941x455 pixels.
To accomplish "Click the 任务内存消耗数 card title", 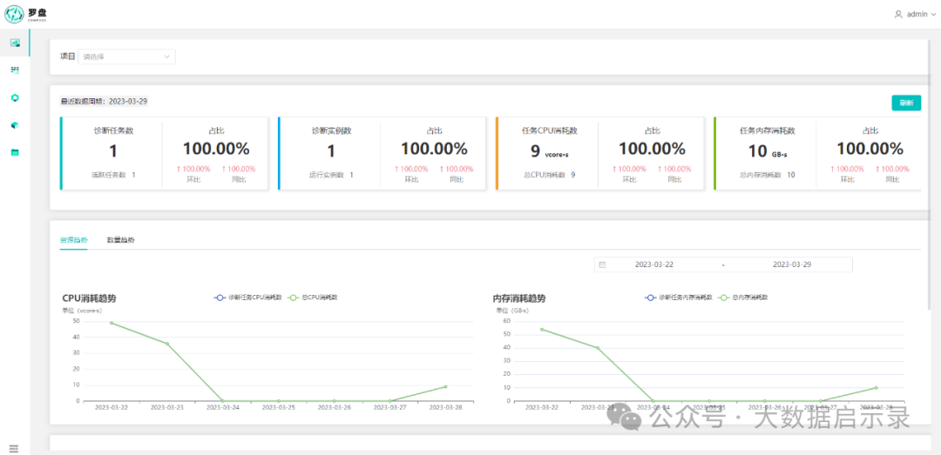I will click(x=767, y=130).
